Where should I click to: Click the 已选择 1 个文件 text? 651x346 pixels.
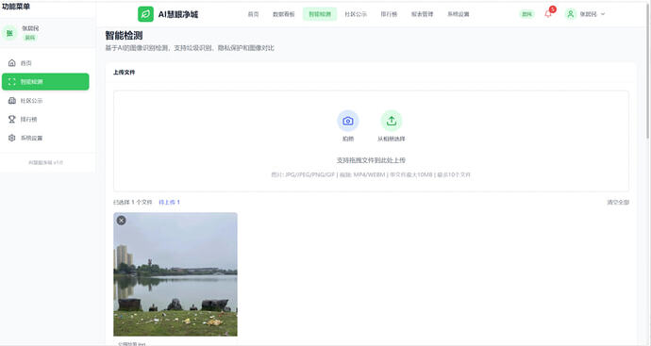pyautogui.click(x=133, y=202)
